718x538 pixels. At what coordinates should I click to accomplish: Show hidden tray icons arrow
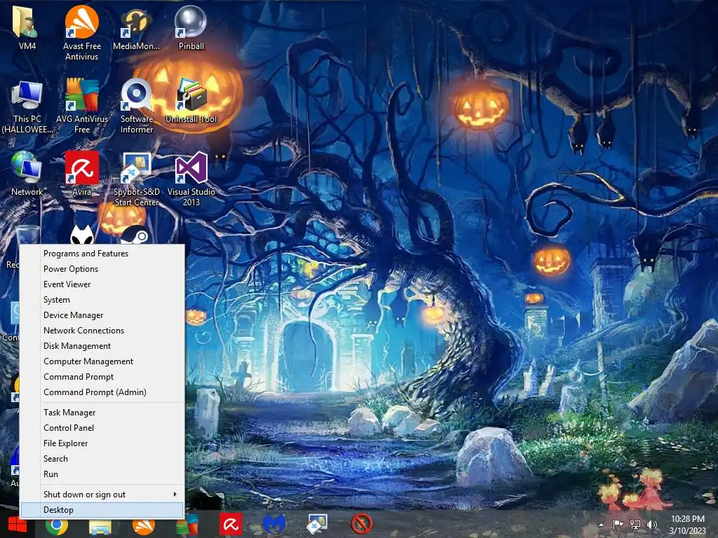pos(601,524)
